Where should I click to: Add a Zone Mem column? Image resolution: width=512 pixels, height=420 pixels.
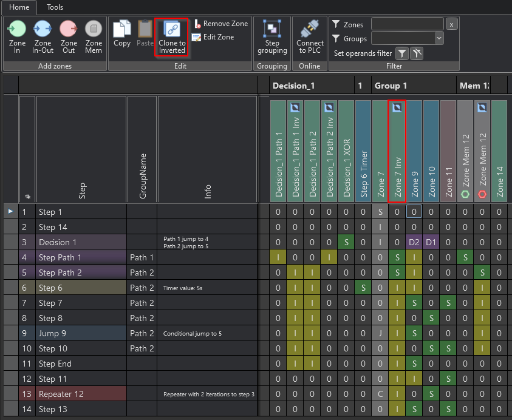[x=94, y=37]
